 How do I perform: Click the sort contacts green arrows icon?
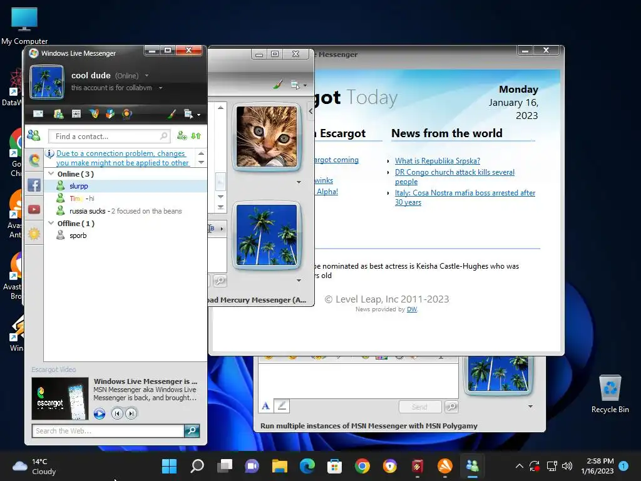pos(196,136)
